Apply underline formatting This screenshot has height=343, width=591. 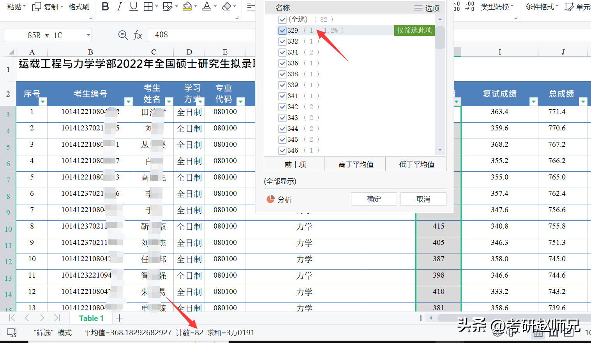(134, 7)
